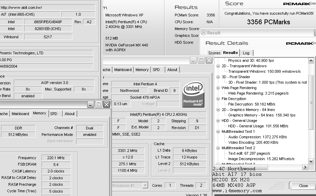
Task: Click the Socket 478 mPGA package field
Action: (145, 97)
